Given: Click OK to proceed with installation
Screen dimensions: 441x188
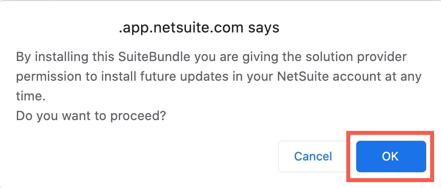Looking at the screenshot, I should point(391,157).
